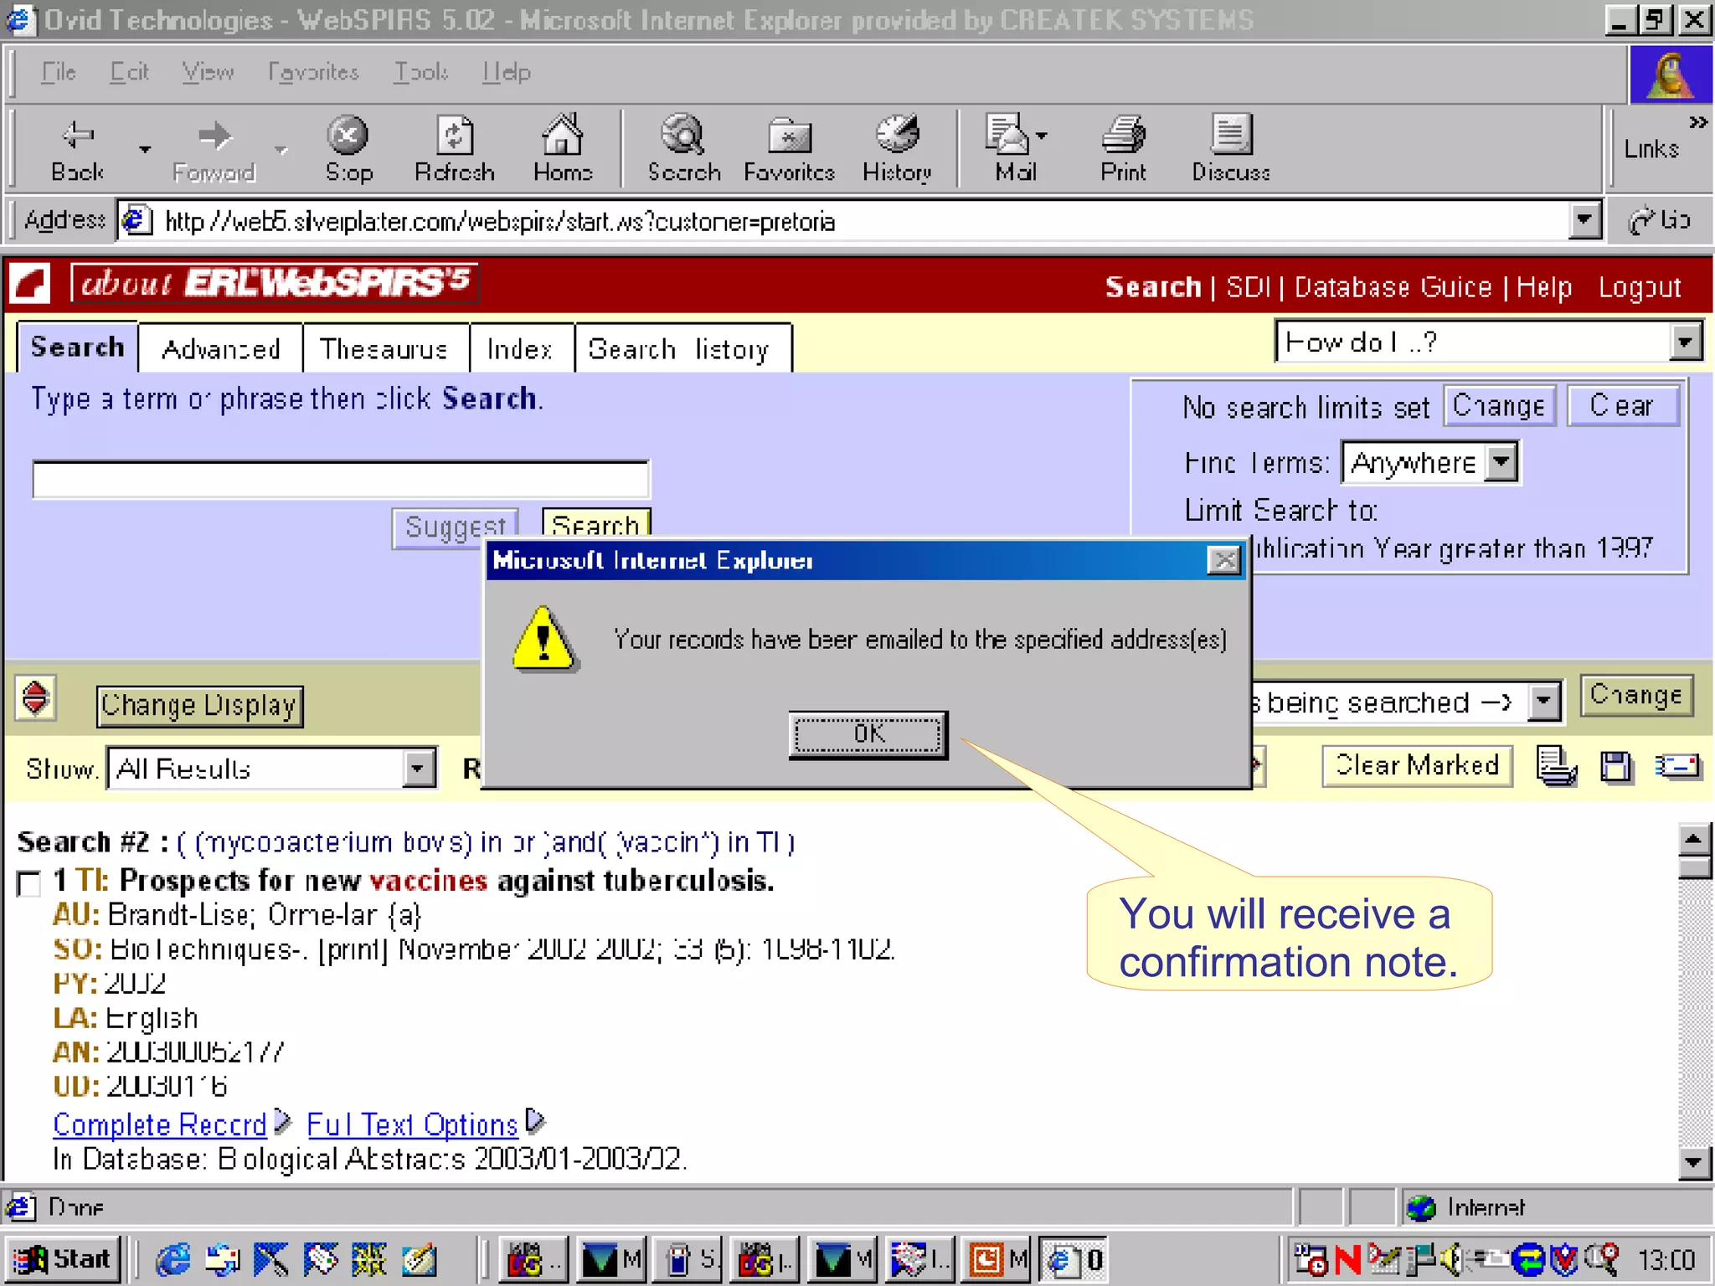Click the save records floppy disk icon
This screenshot has height=1286, width=1715.
1616,766
